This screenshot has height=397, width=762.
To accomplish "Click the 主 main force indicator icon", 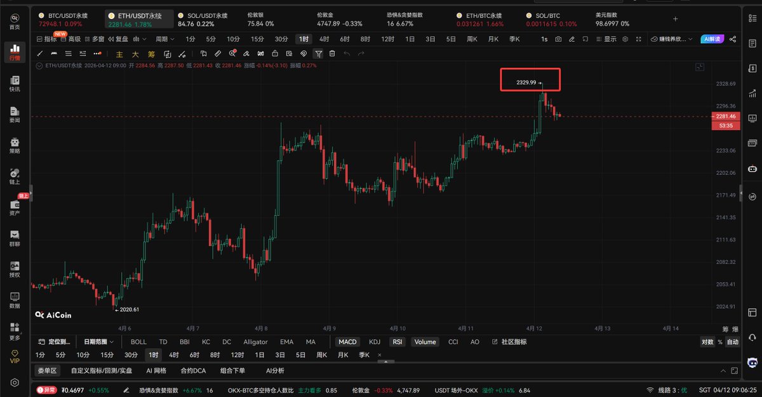I will (x=119, y=54).
